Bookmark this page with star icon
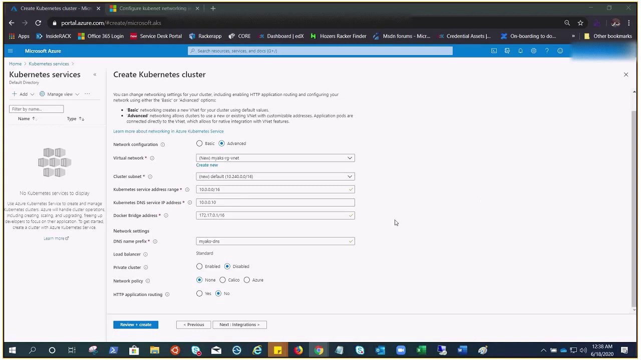641x360 pixels. click(580, 23)
